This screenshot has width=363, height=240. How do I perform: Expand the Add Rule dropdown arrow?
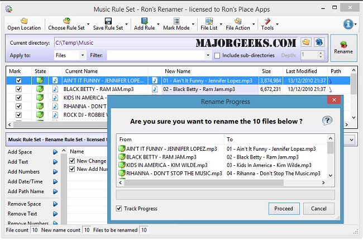[x=159, y=24]
